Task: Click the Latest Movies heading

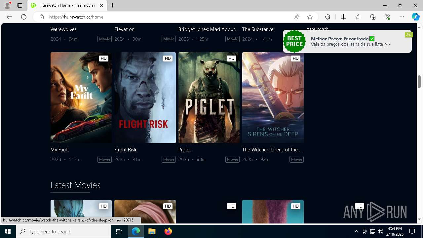Action: (75, 185)
